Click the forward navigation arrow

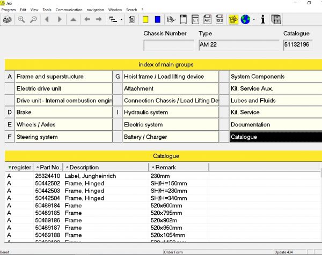pyautogui.click(x=99, y=19)
